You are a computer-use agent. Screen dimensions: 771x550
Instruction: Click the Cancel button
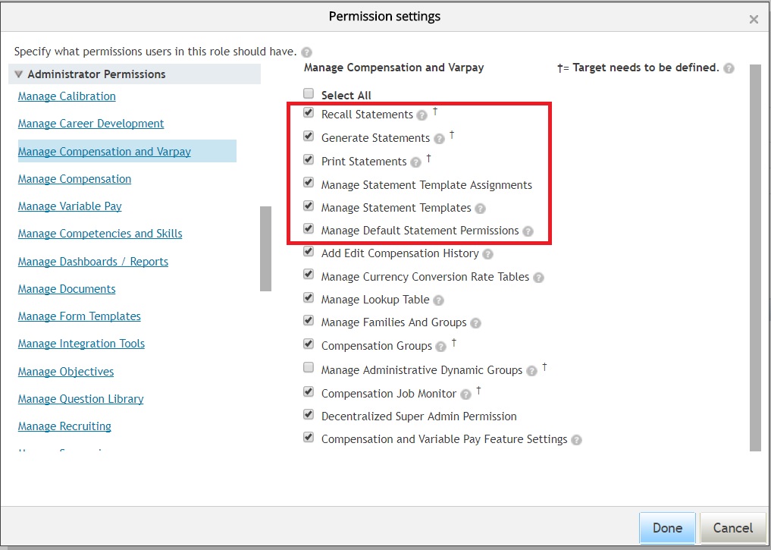click(732, 528)
